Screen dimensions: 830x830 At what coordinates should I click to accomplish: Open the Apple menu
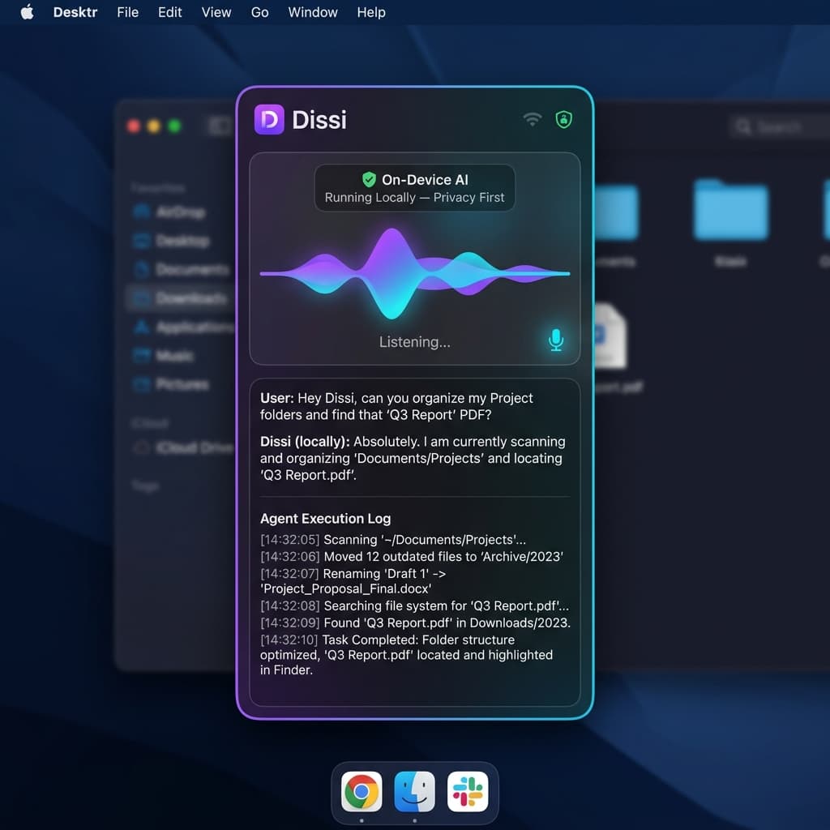click(27, 11)
